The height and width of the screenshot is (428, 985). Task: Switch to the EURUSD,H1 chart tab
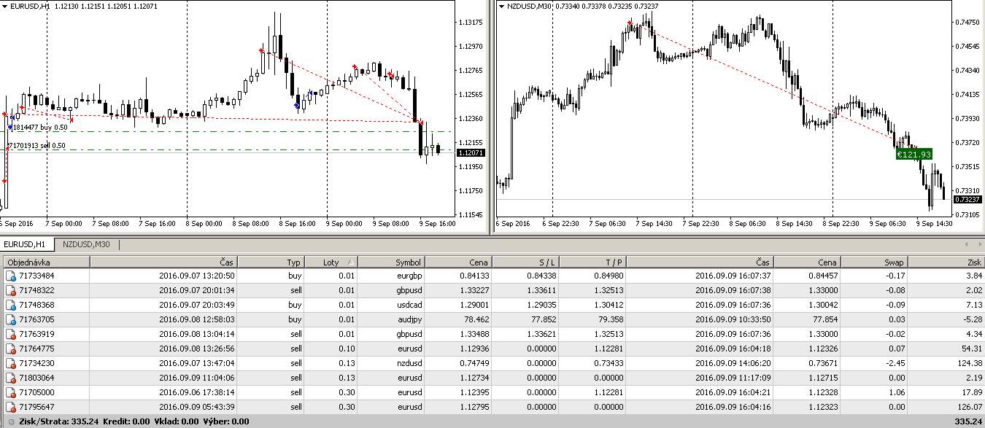pyautogui.click(x=27, y=245)
